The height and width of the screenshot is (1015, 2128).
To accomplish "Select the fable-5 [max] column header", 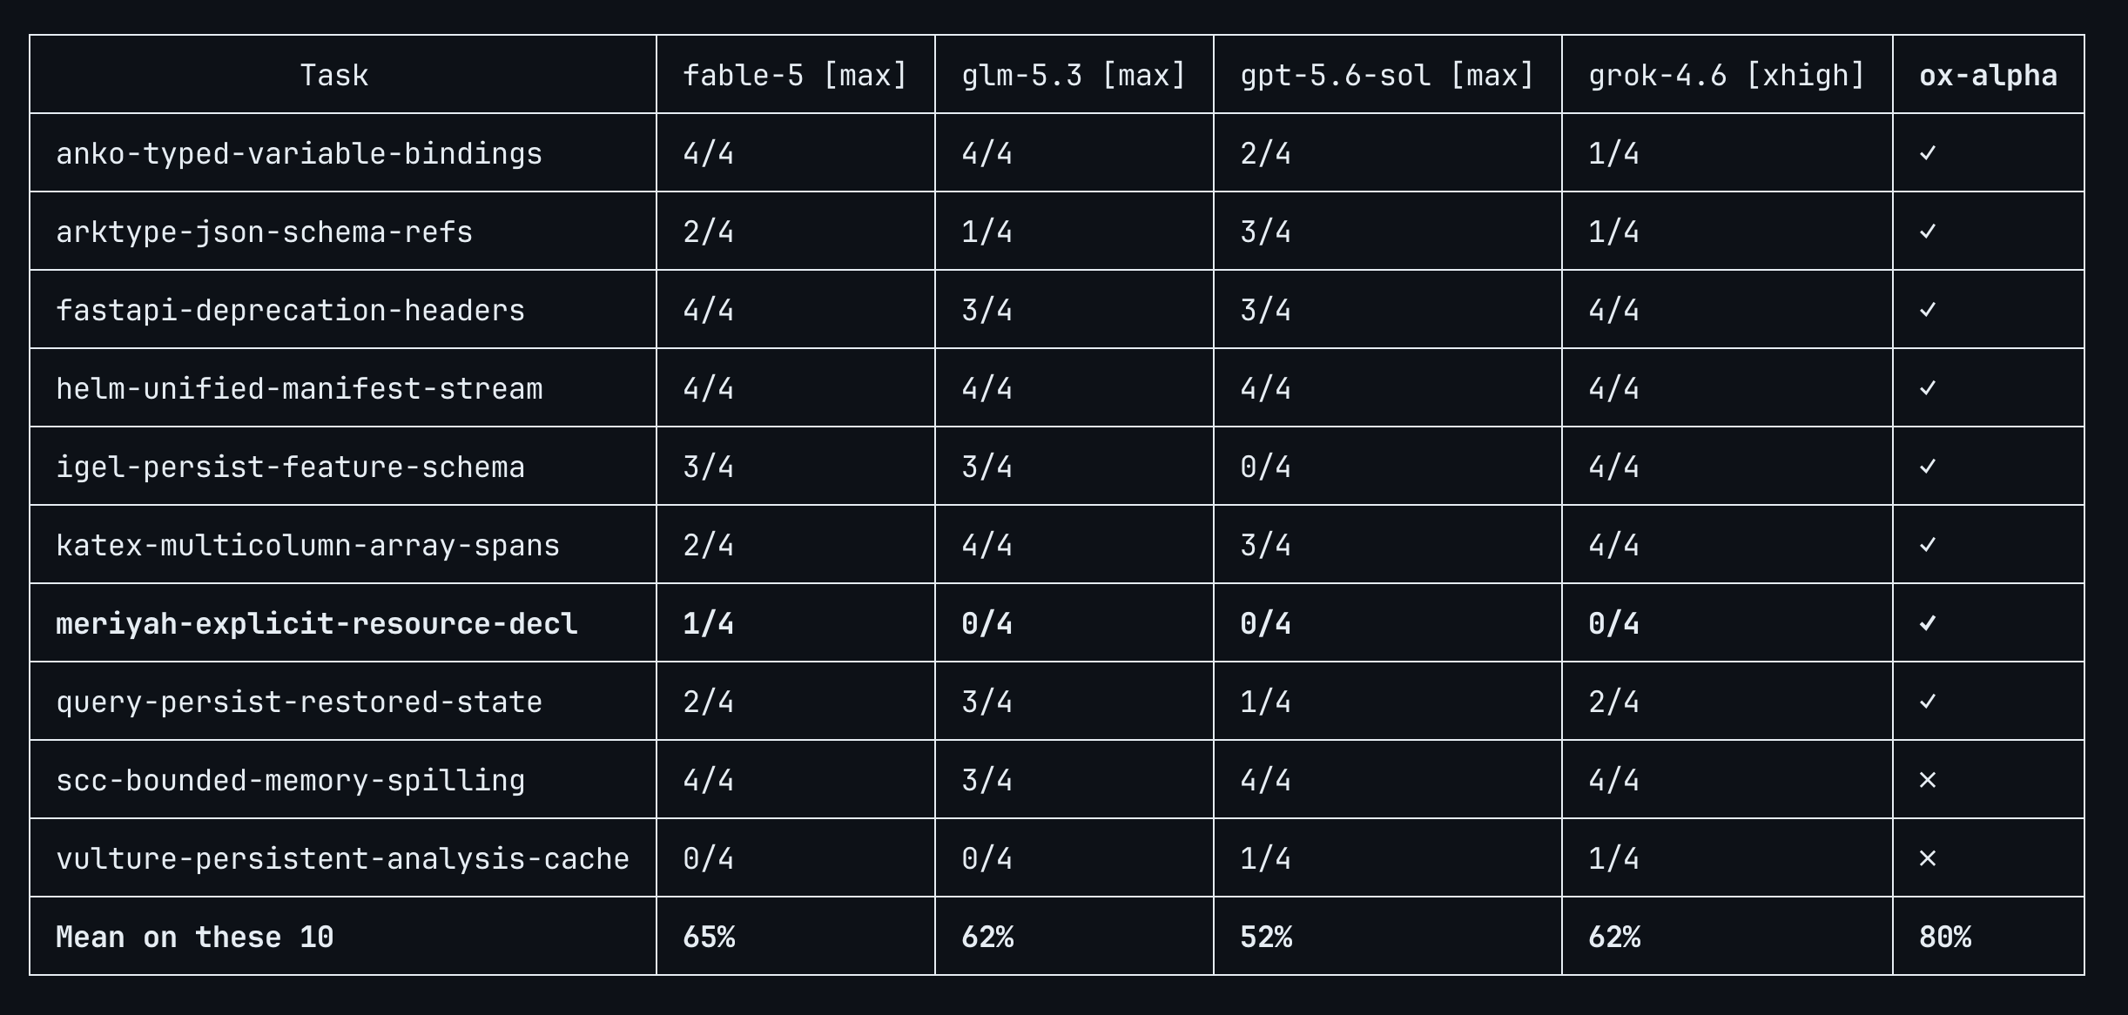I will click(795, 76).
